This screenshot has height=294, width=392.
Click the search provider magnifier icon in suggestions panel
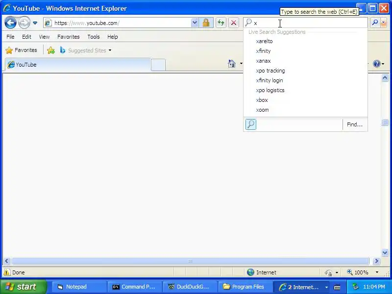click(251, 124)
